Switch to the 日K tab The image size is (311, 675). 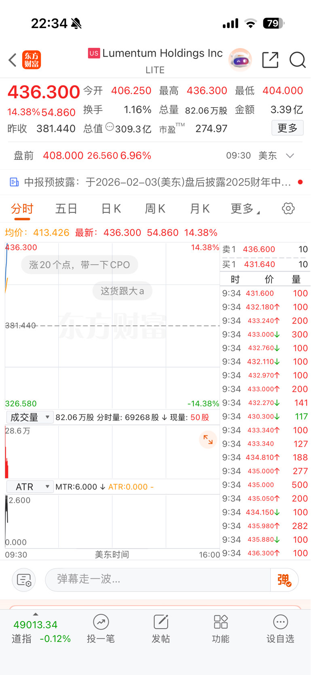click(x=111, y=209)
